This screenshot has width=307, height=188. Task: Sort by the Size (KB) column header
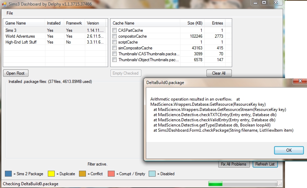(192, 23)
